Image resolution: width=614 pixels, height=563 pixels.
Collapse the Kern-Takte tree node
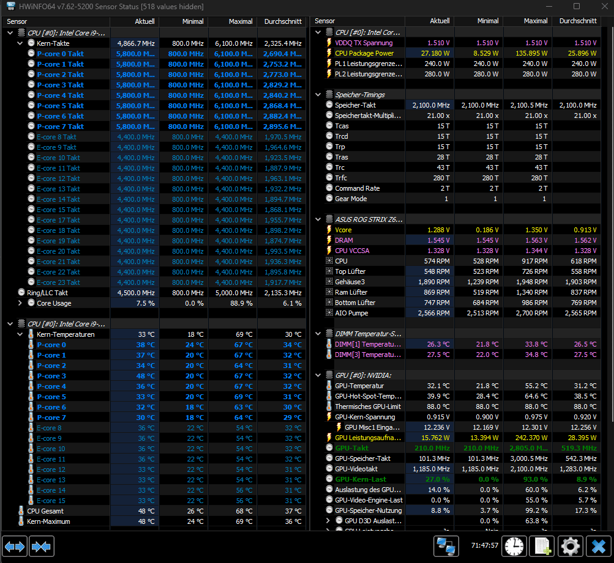(x=20, y=43)
